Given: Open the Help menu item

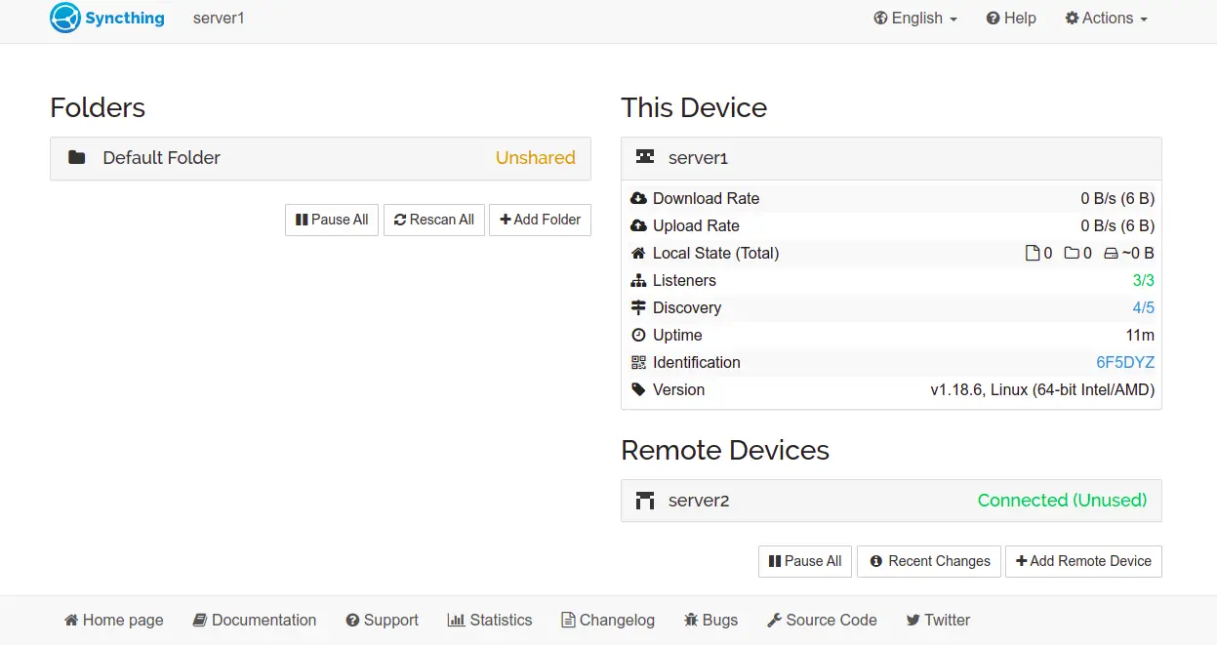Looking at the screenshot, I should (x=1011, y=18).
